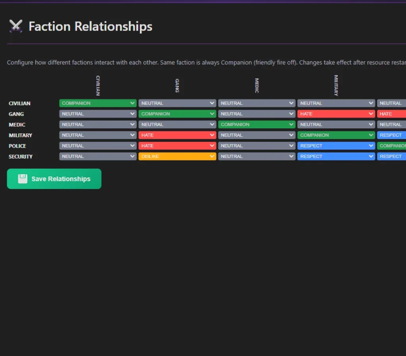Open Civilian row Gang column dropdown
The height and width of the screenshot is (356, 406).
[x=177, y=103]
